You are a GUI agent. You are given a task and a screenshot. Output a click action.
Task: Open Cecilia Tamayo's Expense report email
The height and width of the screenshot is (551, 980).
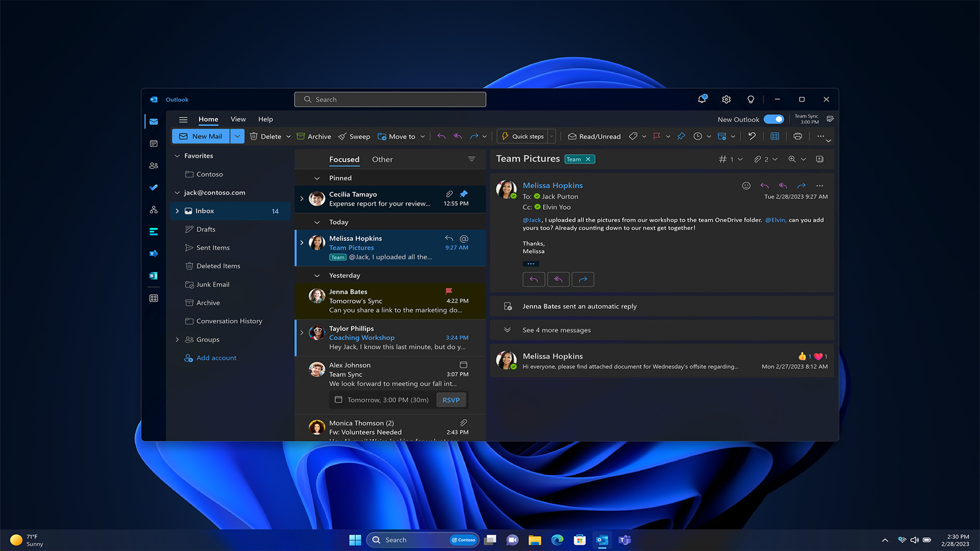[390, 199]
